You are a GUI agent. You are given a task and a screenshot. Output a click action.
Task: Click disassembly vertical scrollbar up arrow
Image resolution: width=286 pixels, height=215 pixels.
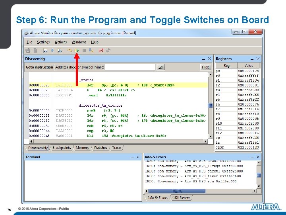click(x=210, y=74)
